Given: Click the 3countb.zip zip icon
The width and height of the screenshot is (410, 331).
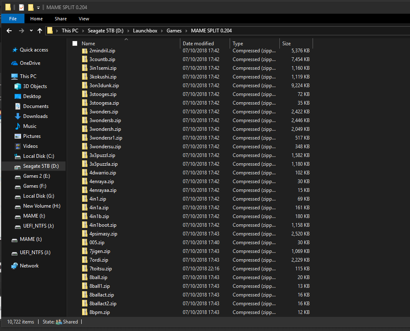Looking at the screenshot, I should (85, 59).
